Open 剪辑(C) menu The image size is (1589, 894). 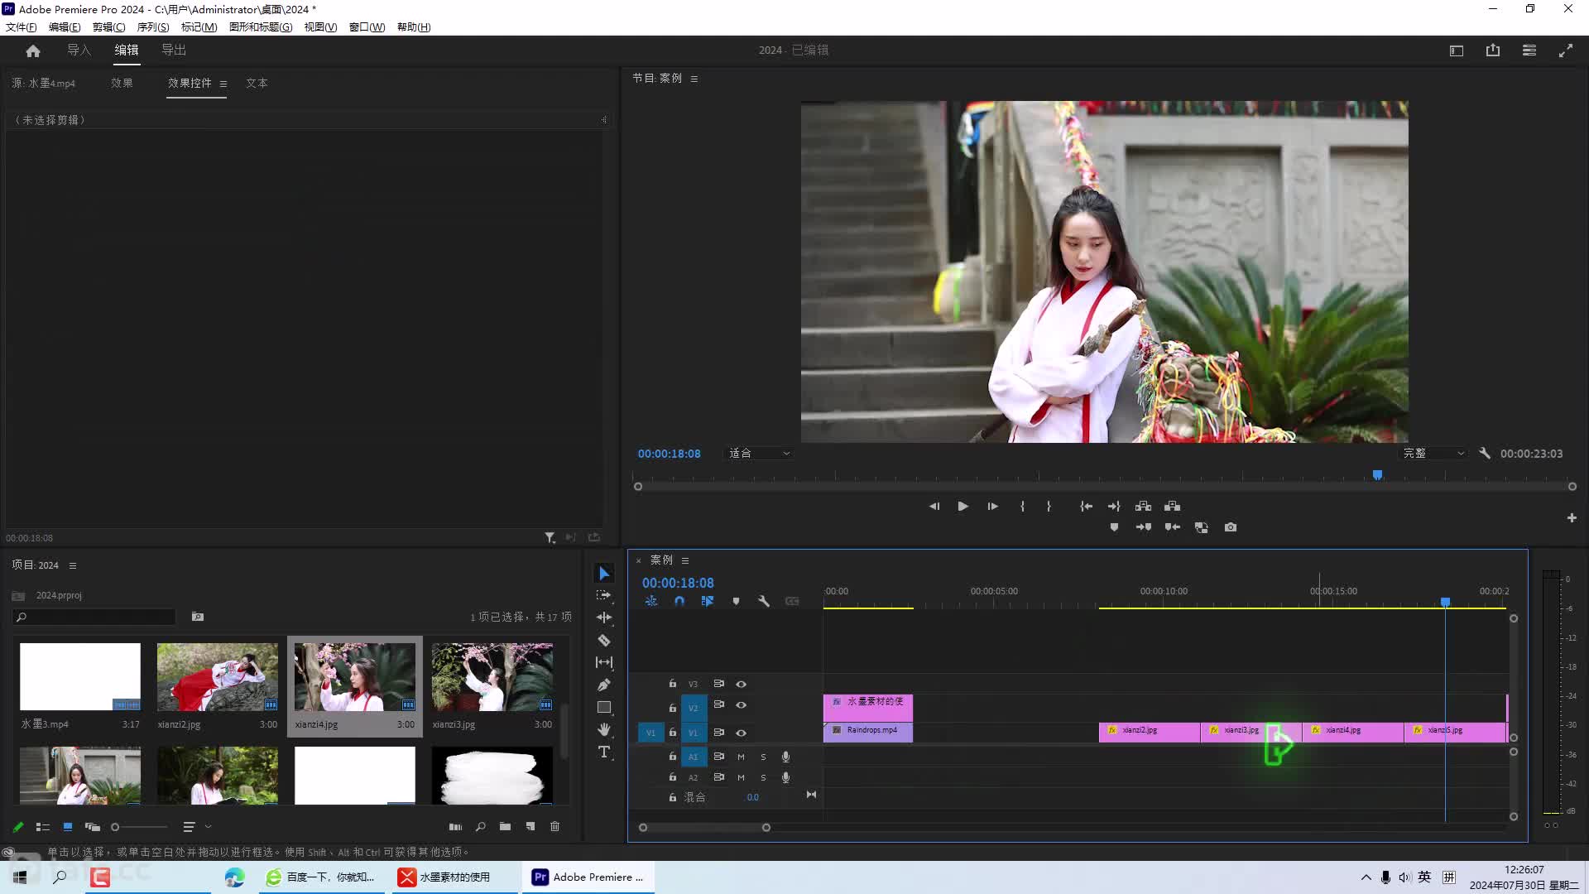[108, 27]
